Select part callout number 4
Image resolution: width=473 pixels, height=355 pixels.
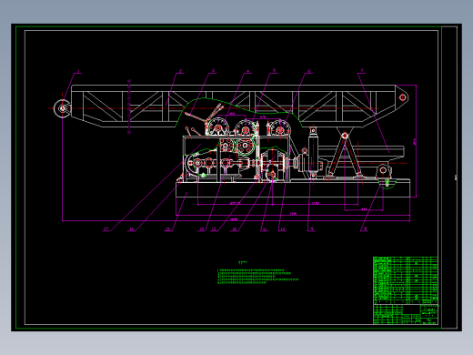click(248, 71)
